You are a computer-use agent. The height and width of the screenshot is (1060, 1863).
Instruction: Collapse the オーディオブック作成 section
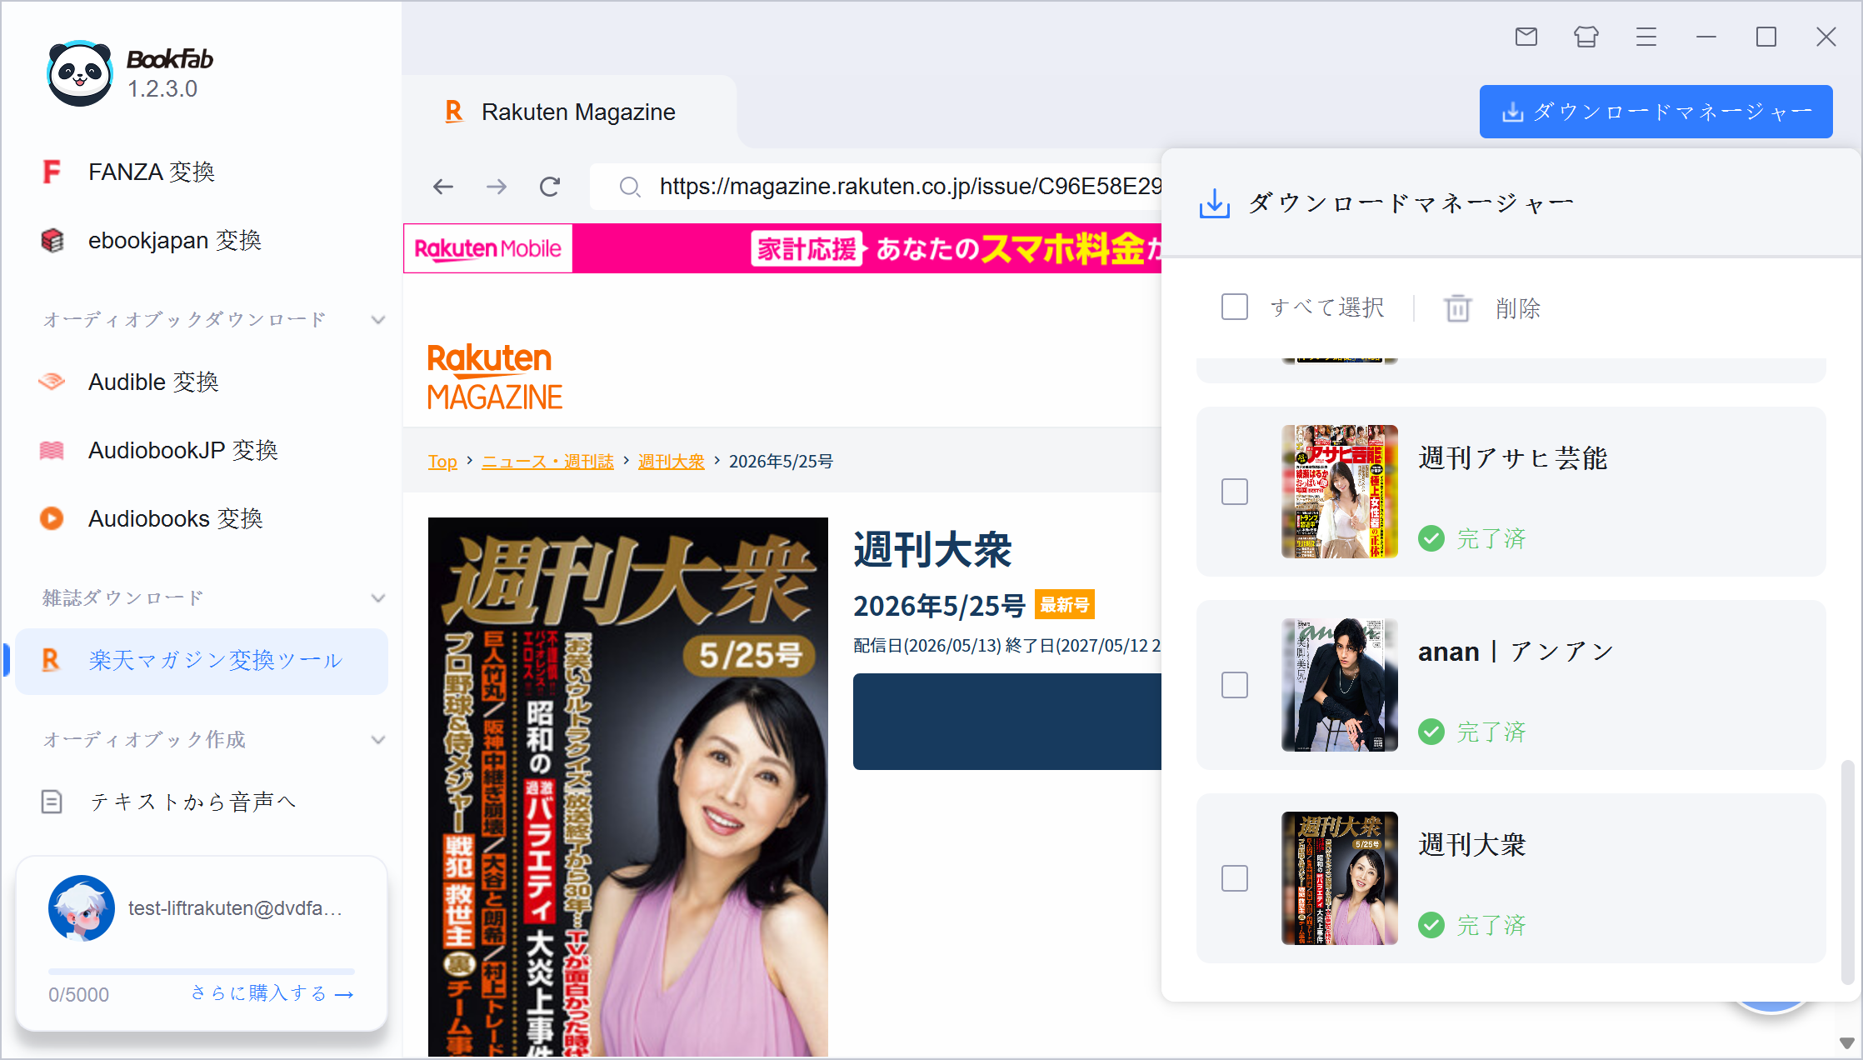point(378,740)
